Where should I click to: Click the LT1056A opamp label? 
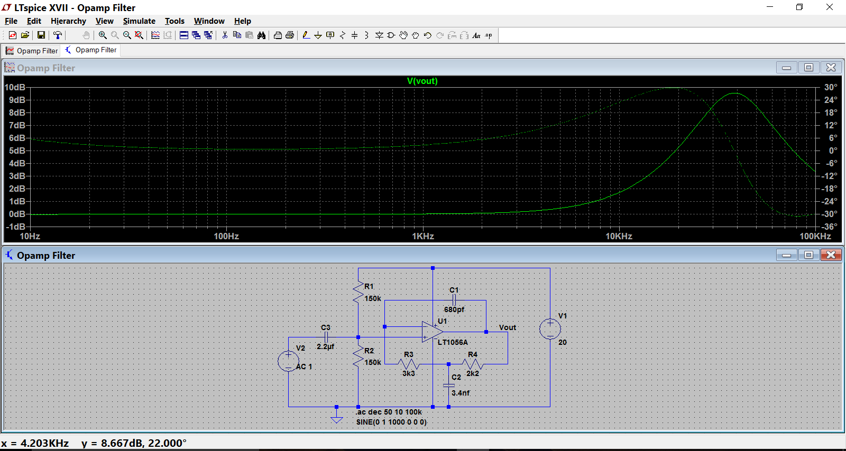coord(453,342)
